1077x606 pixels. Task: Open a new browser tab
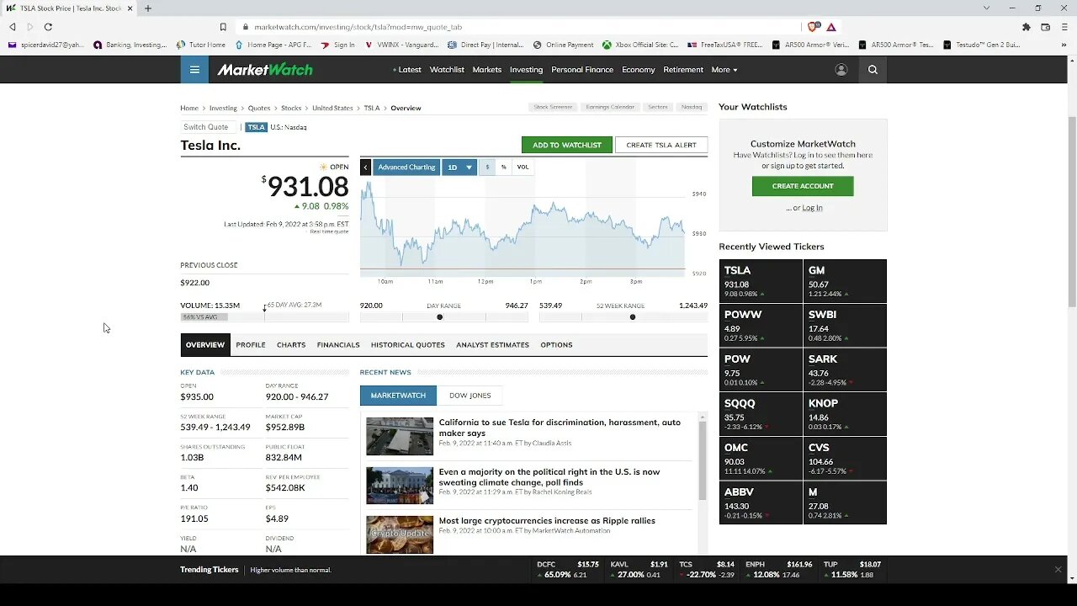148,8
